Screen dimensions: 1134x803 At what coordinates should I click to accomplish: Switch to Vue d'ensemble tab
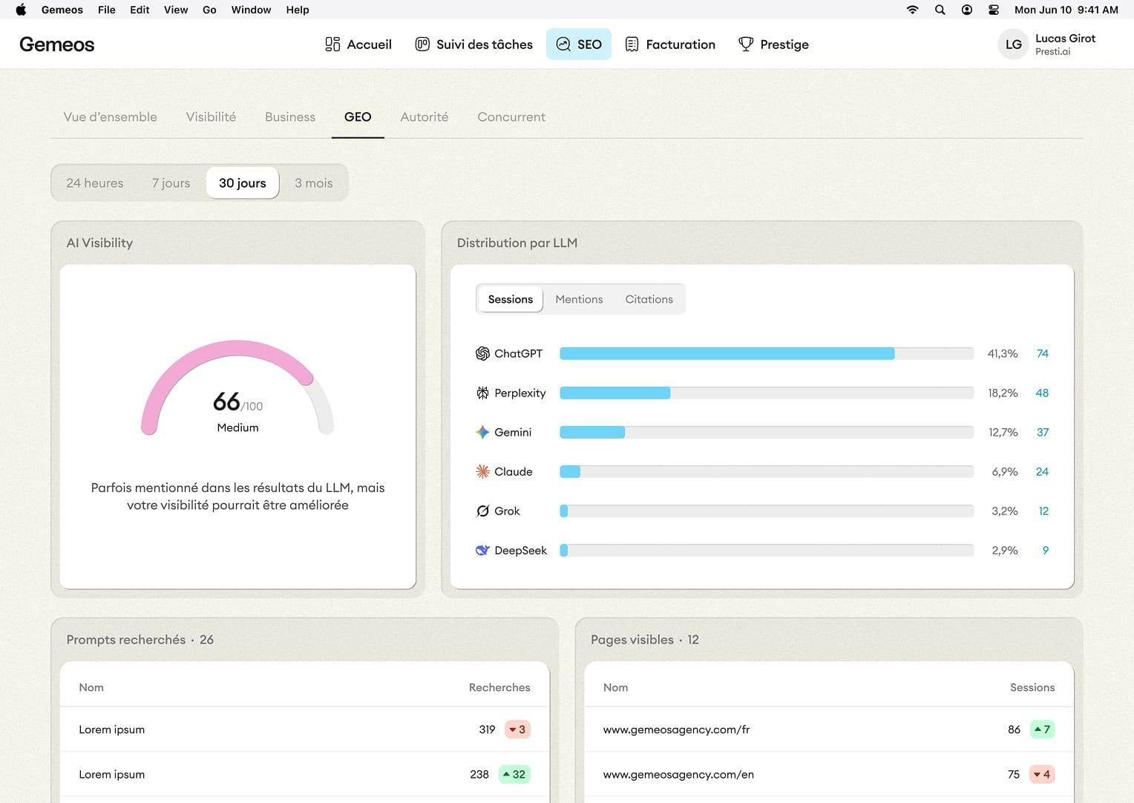coord(111,117)
